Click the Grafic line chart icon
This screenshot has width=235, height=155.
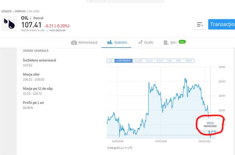140,42
